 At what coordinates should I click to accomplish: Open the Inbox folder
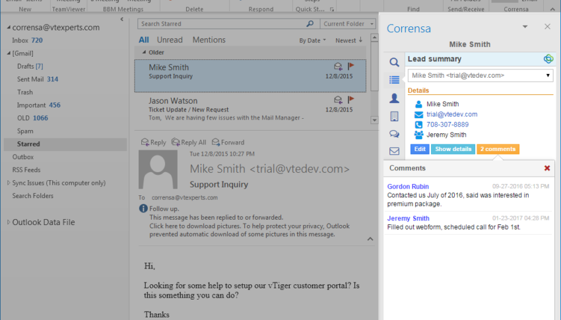coord(65,40)
